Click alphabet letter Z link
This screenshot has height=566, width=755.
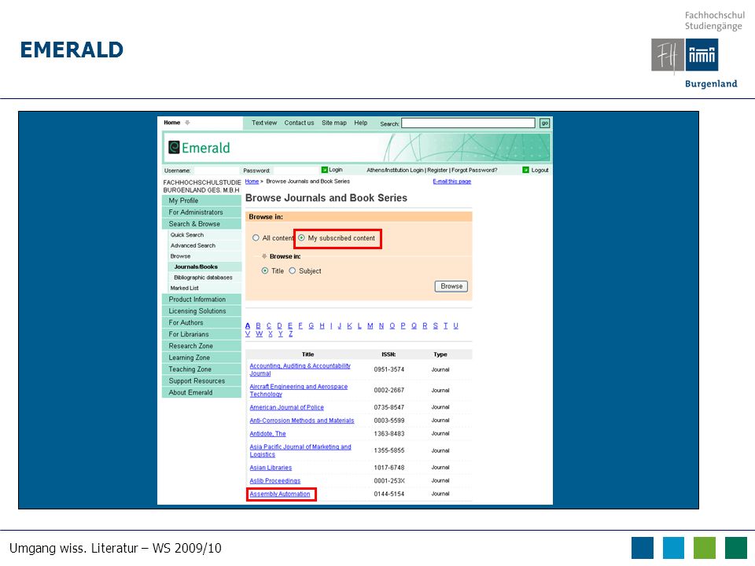(x=290, y=333)
